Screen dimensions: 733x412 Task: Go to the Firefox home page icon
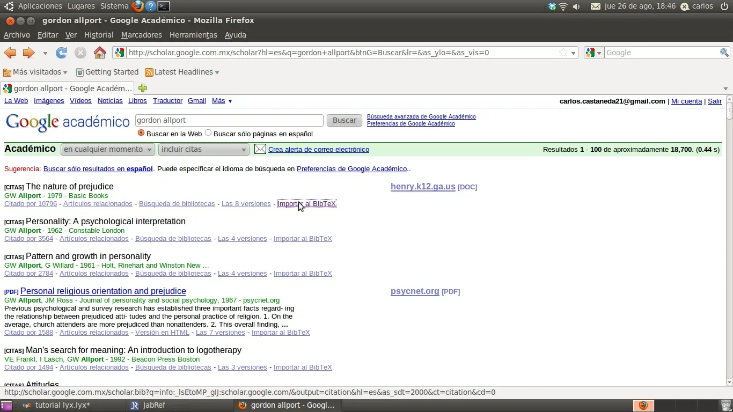pyautogui.click(x=99, y=53)
